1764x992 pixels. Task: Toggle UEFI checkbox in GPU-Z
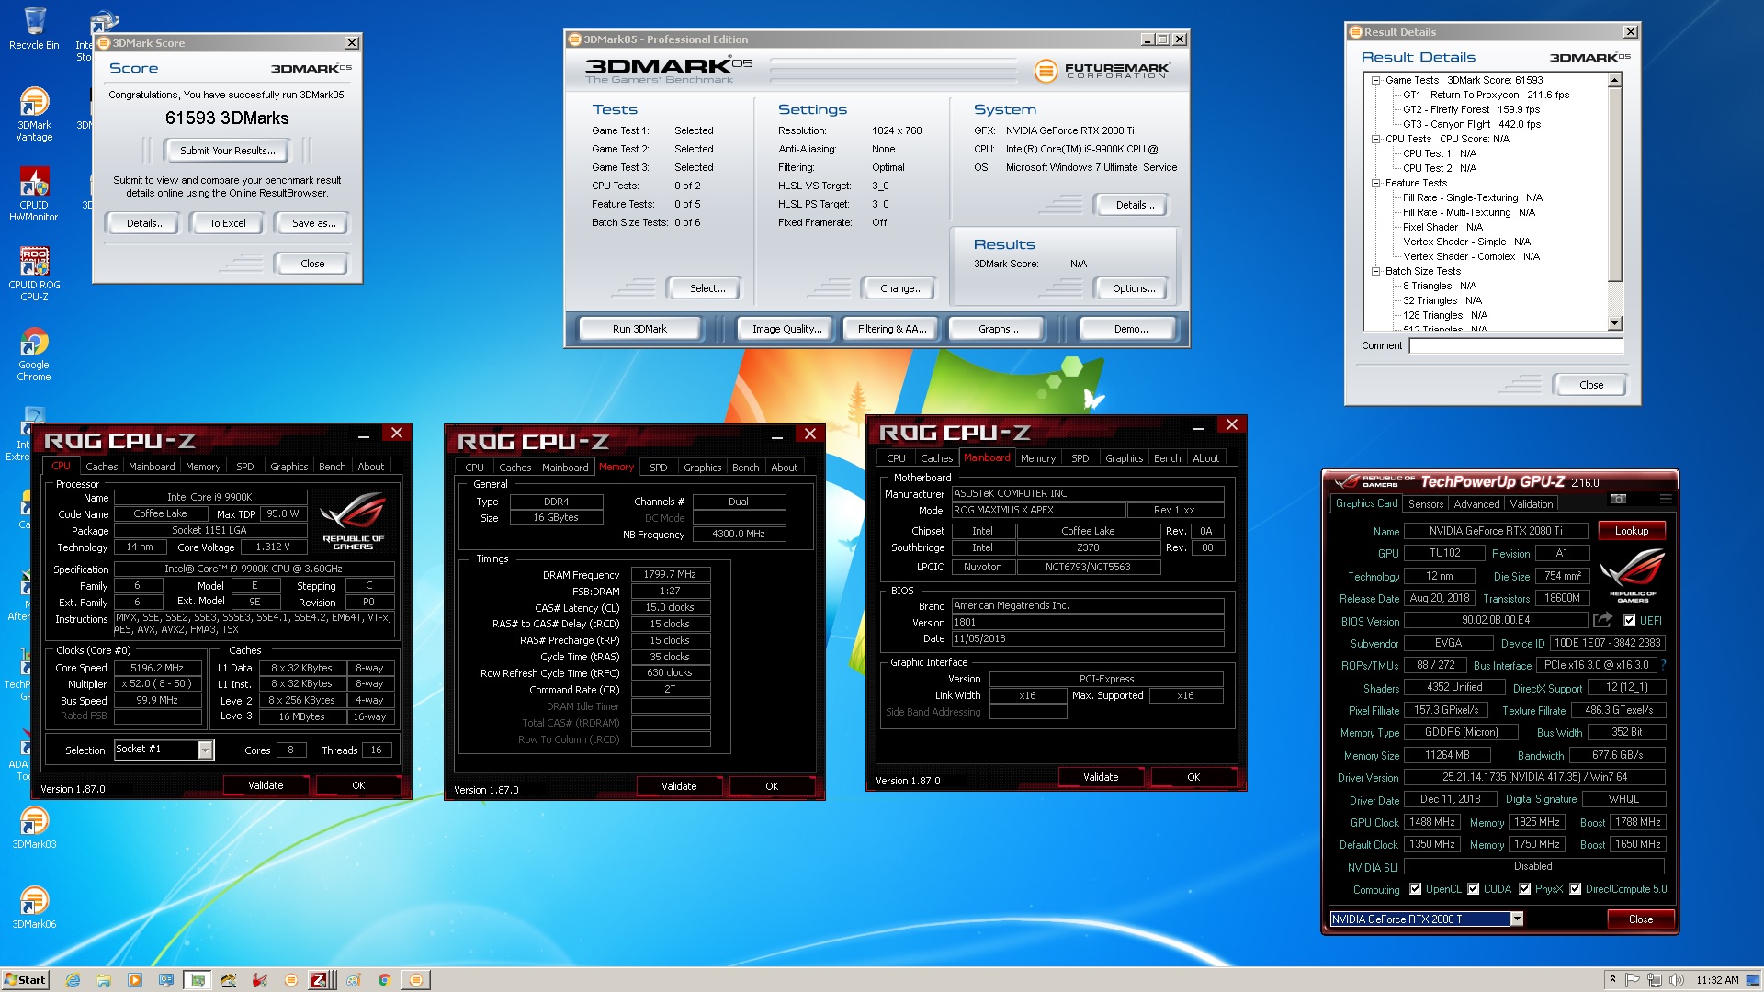(1630, 621)
